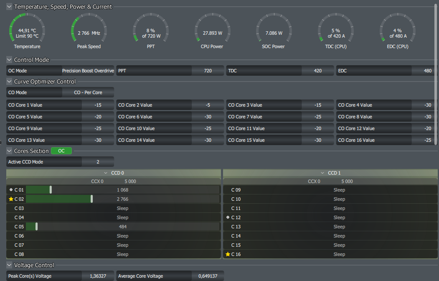This screenshot has width=439, height=281.
Task: Click the PPT percentage gauge
Action: pyautogui.click(x=151, y=31)
